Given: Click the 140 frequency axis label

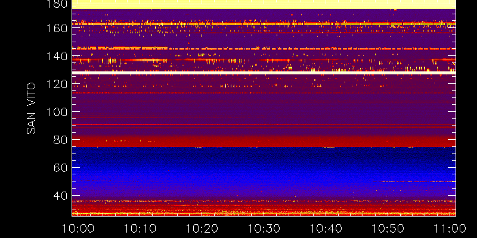Looking at the screenshot, I should click(x=56, y=56).
